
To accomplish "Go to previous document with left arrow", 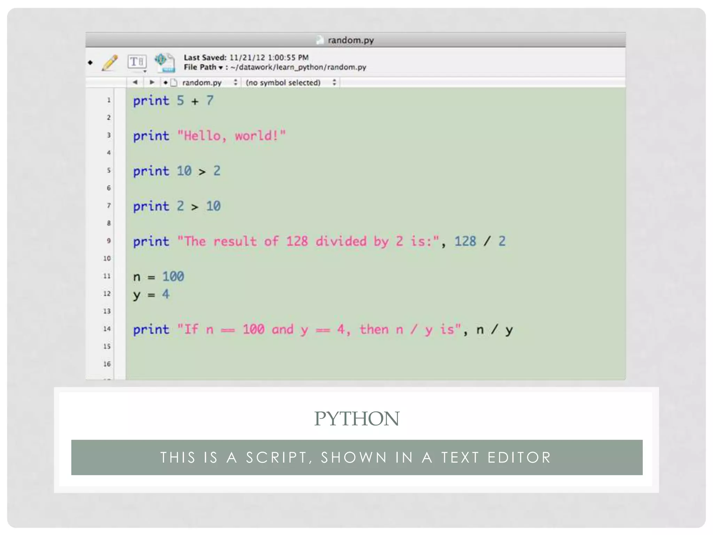I will 135,83.
